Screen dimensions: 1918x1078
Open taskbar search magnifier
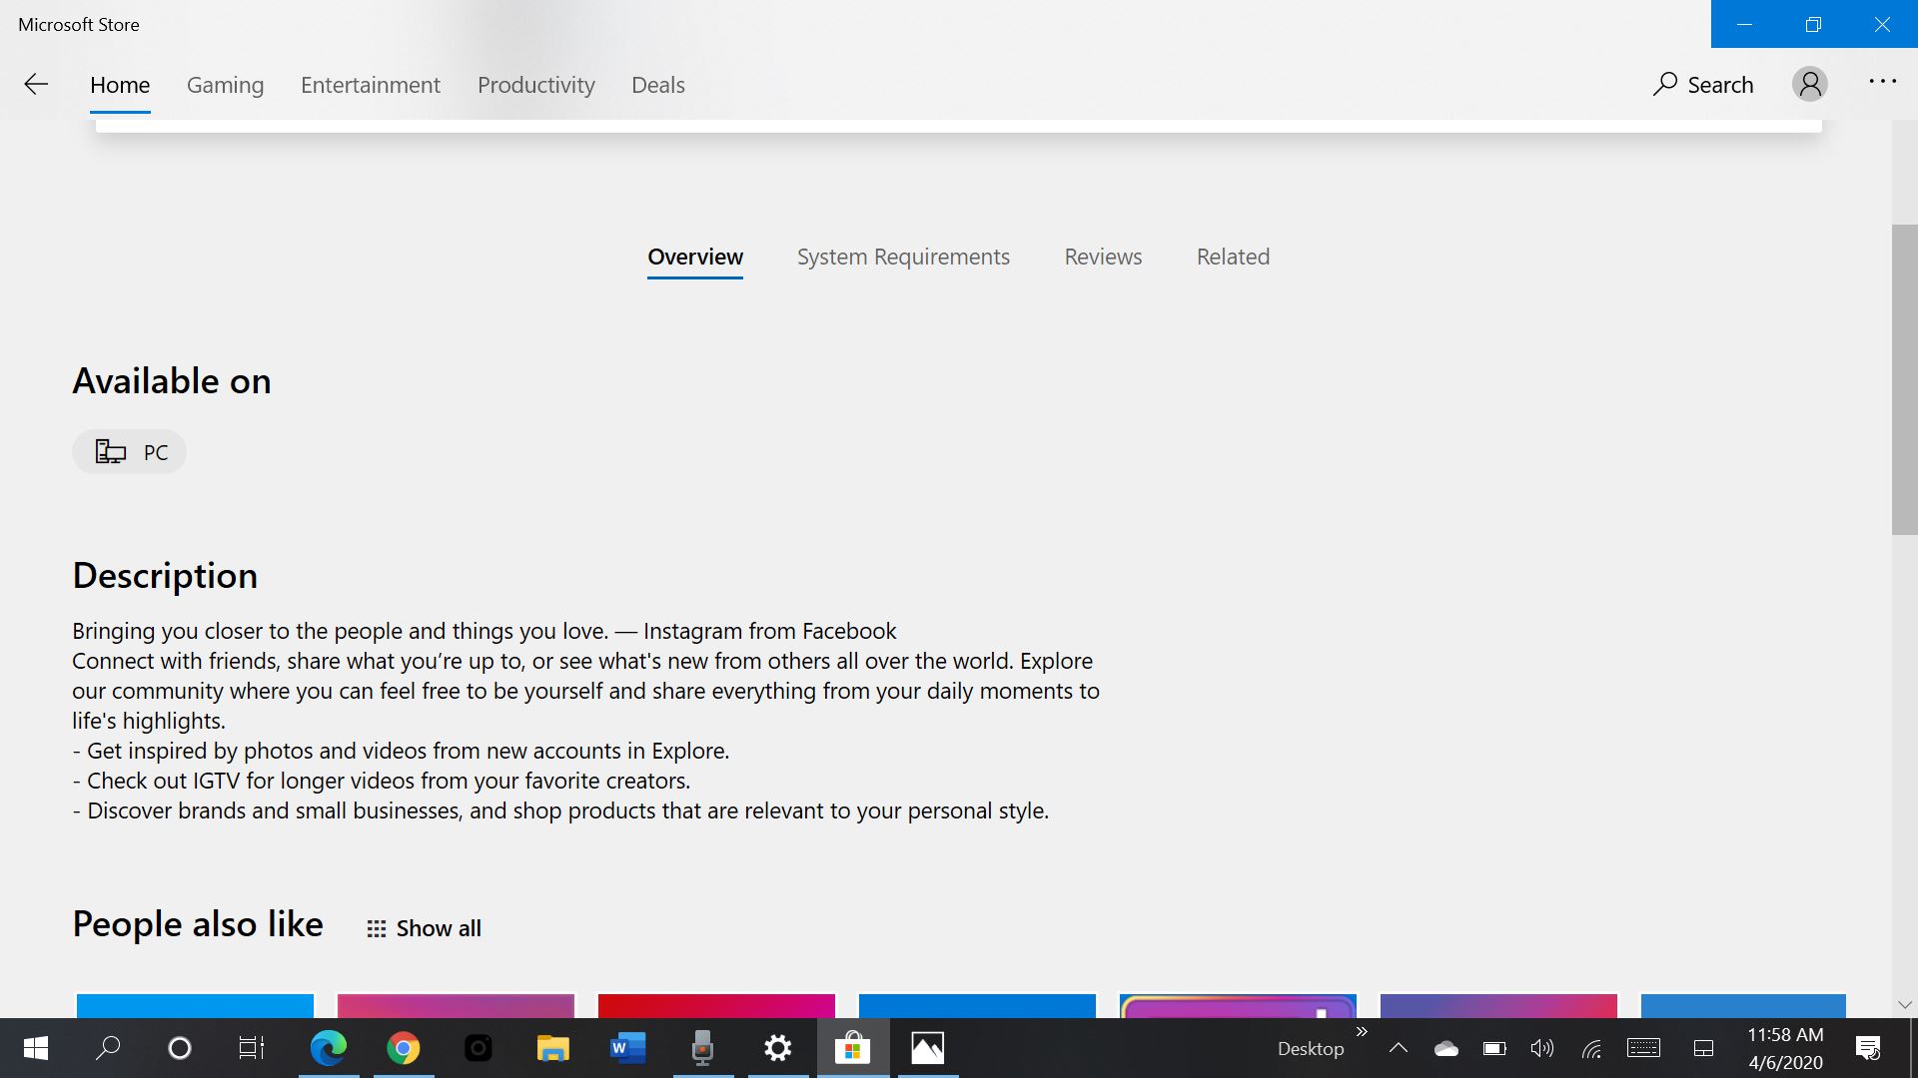108,1048
